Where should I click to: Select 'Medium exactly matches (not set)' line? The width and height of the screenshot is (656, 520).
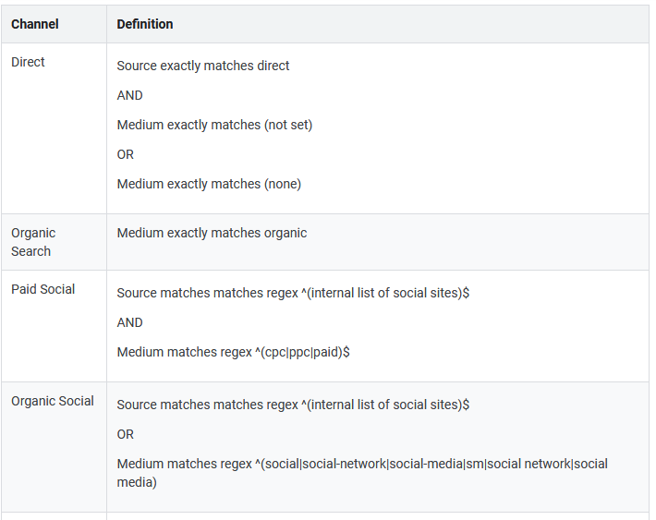[x=214, y=125]
